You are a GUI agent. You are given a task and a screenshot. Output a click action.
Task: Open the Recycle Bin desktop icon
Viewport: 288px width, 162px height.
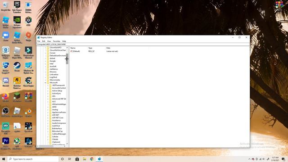5,7
